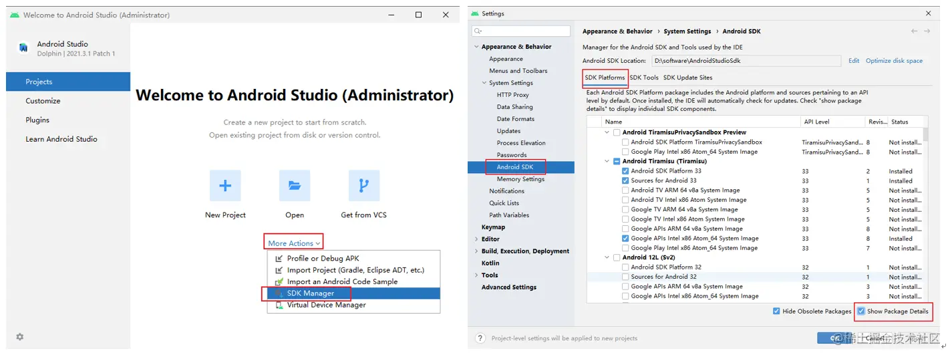
Task: Expand the Tools settings node
Action: coord(476,275)
